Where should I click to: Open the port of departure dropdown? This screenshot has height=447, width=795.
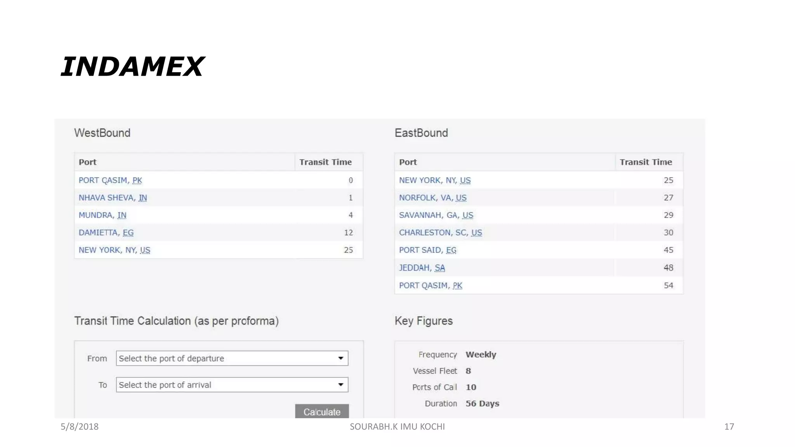232,358
